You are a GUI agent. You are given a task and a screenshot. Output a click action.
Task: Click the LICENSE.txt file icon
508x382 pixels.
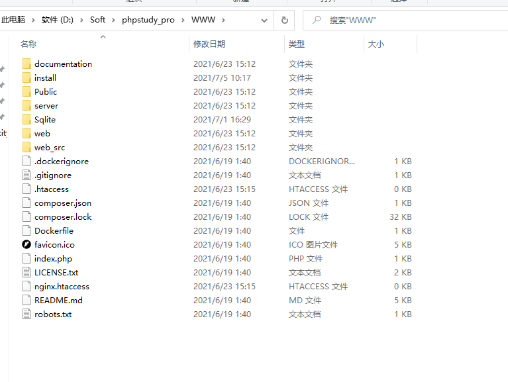pyautogui.click(x=26, y=273)
